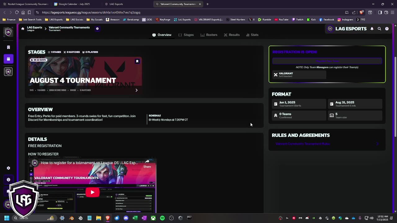Image resolution: width=397 pixels, height=223 pixels.
Task: Toggle the browser sidebar panel
Action: (380, 12)
